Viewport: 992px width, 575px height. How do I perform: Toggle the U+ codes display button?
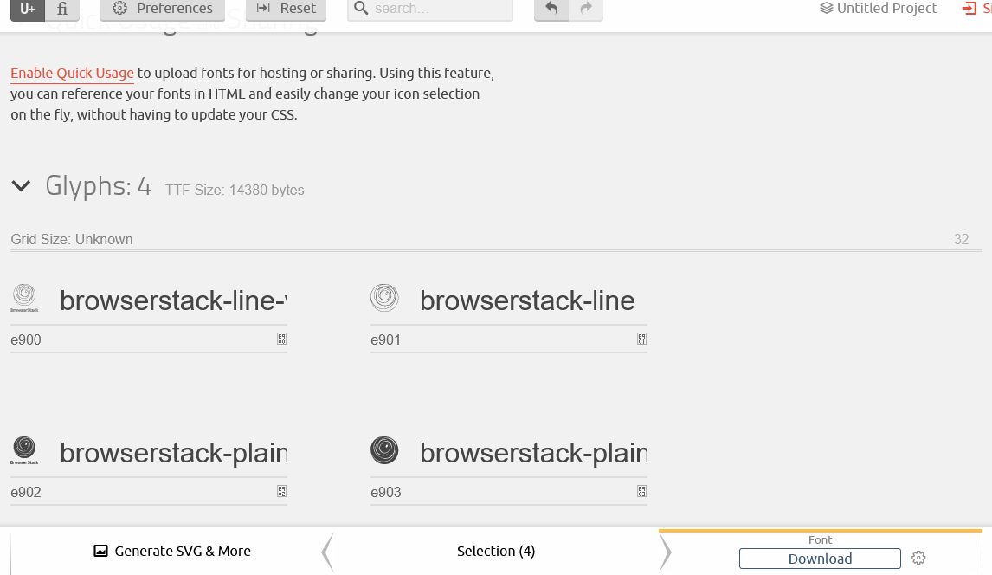pos(27,10)
